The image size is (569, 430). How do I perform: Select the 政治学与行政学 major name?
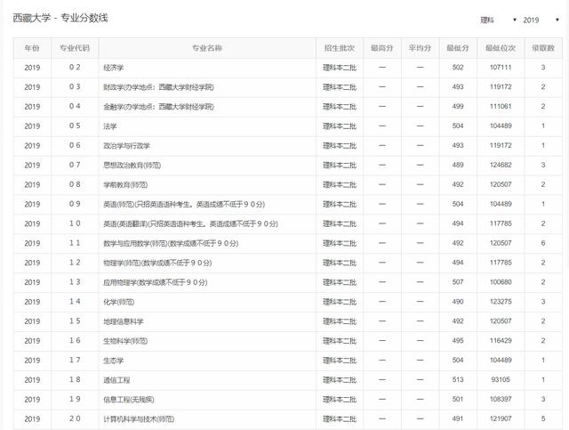click(x=126, y=146)
